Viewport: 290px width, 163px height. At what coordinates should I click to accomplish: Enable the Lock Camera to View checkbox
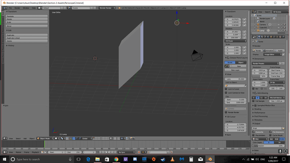tap(226, 93)
